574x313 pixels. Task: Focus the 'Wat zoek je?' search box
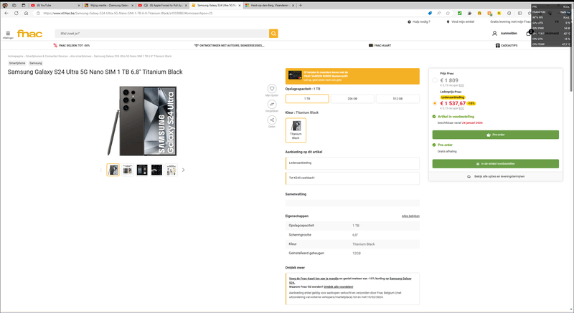coord(162,34)
